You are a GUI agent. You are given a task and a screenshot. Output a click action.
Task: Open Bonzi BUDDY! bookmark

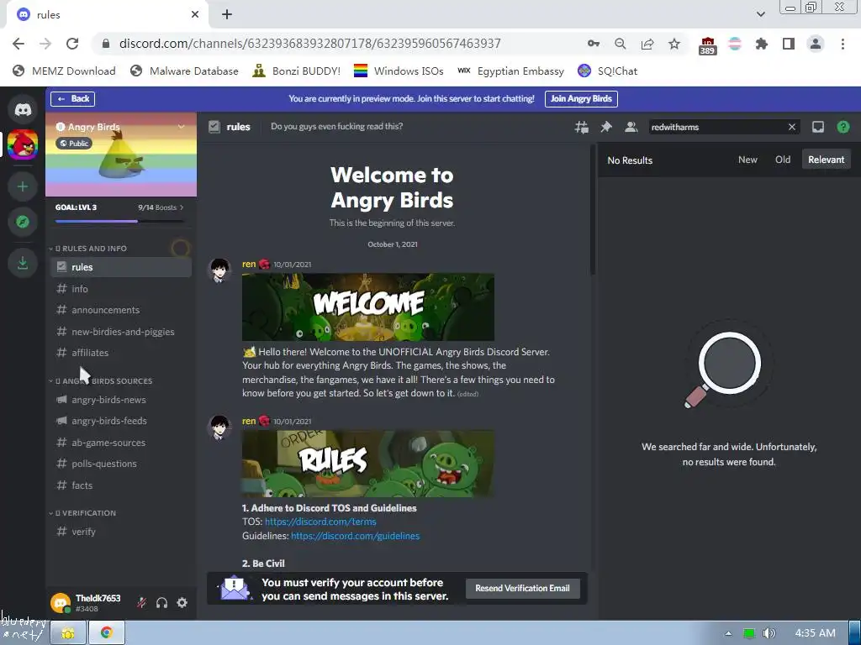pos(297,71)
